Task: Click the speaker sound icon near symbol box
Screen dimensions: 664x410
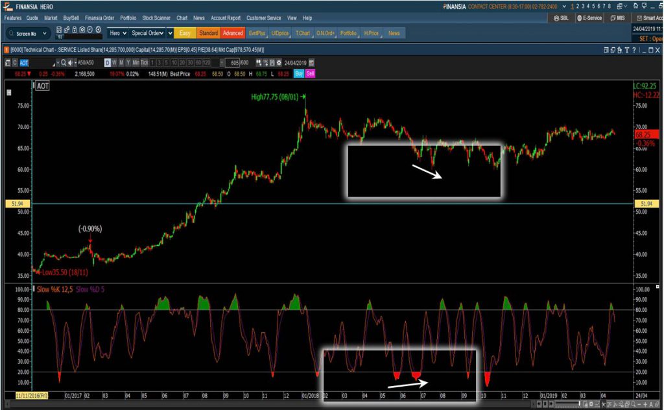Action: 71,63
